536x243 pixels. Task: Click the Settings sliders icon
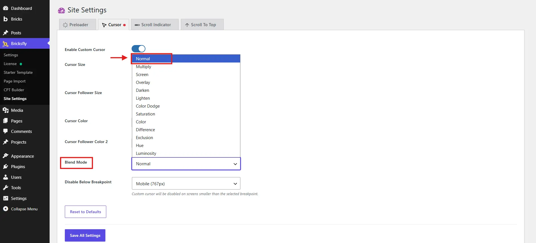coord(5,198)
